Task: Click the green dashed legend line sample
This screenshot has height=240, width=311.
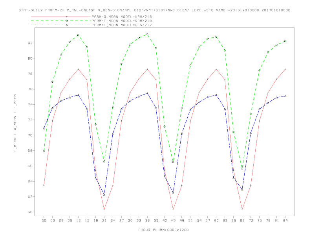Action: coord(61,21)
